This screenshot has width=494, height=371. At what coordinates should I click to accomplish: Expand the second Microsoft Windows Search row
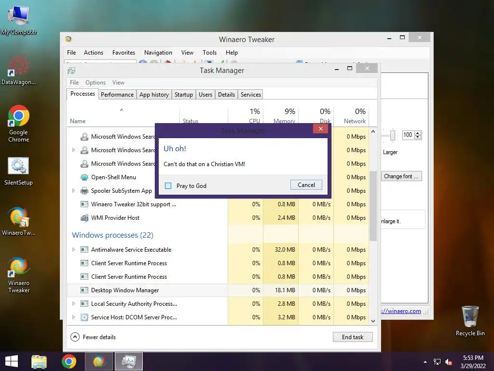(73, 150)
